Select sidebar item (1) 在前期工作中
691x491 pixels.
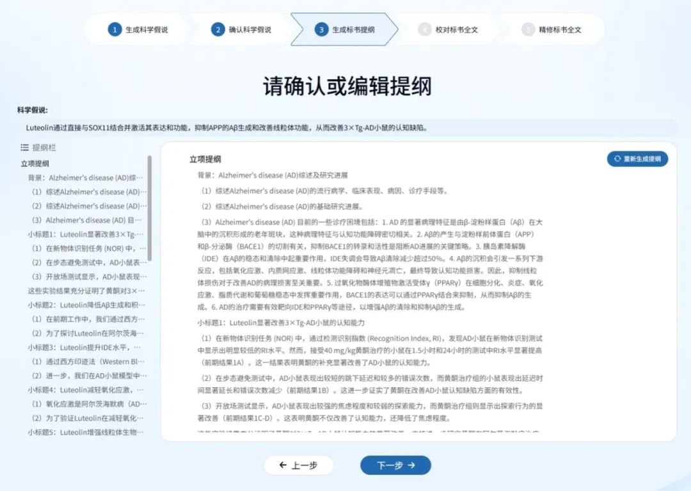click(88, 319)
